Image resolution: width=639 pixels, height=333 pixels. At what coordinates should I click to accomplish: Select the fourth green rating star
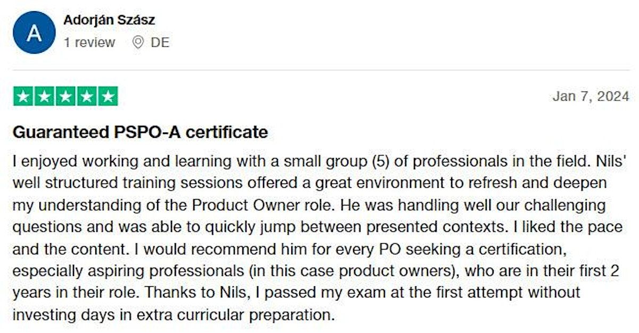point(87,96)
